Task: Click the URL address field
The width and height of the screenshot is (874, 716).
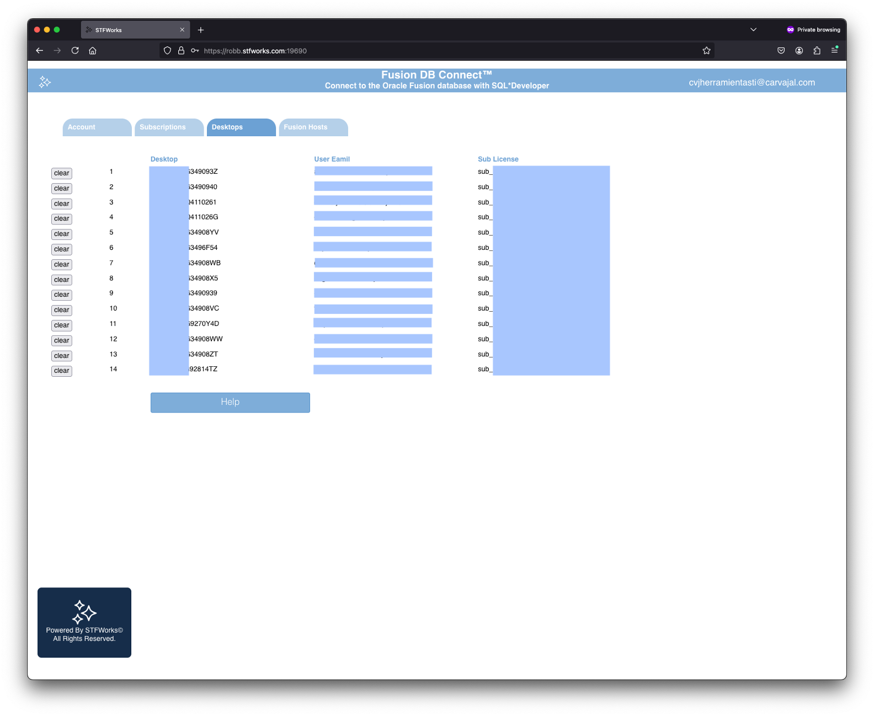Action: pos(441,51)
